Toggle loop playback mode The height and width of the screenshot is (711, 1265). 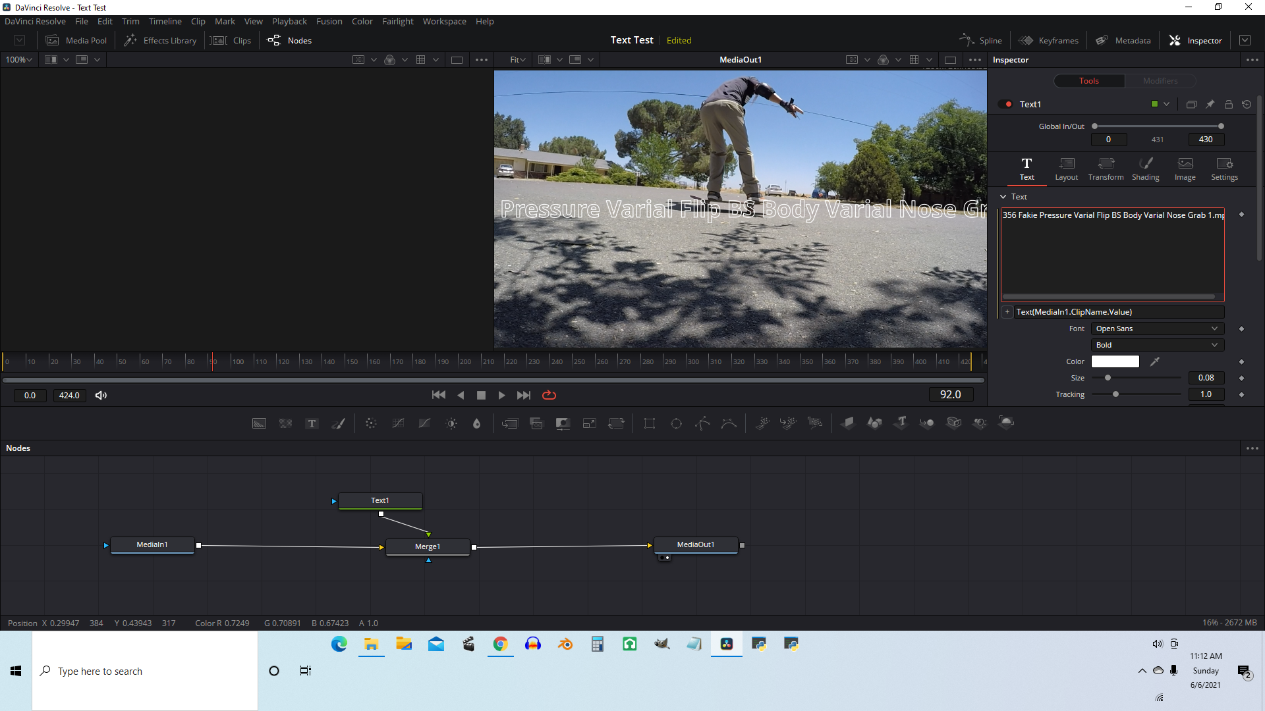click(x=549, y=395)
